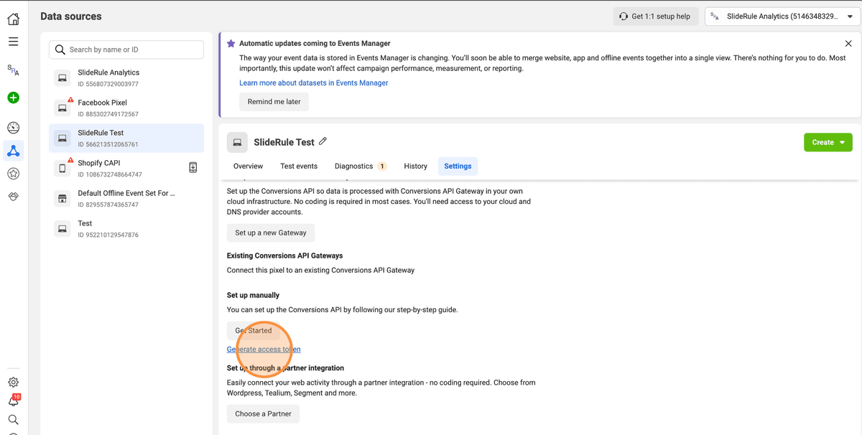The image size is (862, 435).
Task: Expand the green Create dropdown button
Action: tap(828, 142)
